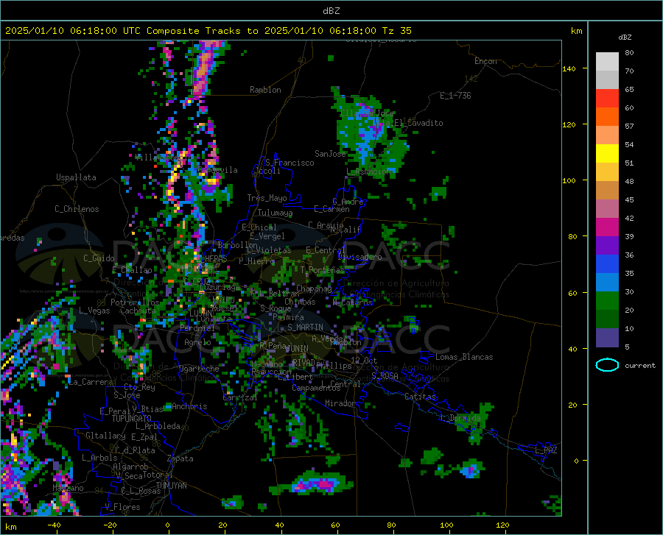Click the L_Vegas map label
Image resolution: width=663 pixels, height=535 pixels.
click(94, 311)
